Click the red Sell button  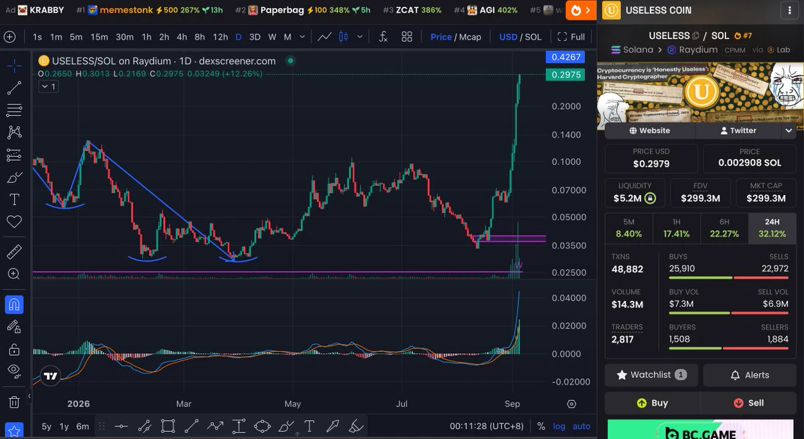coord(748,403)
